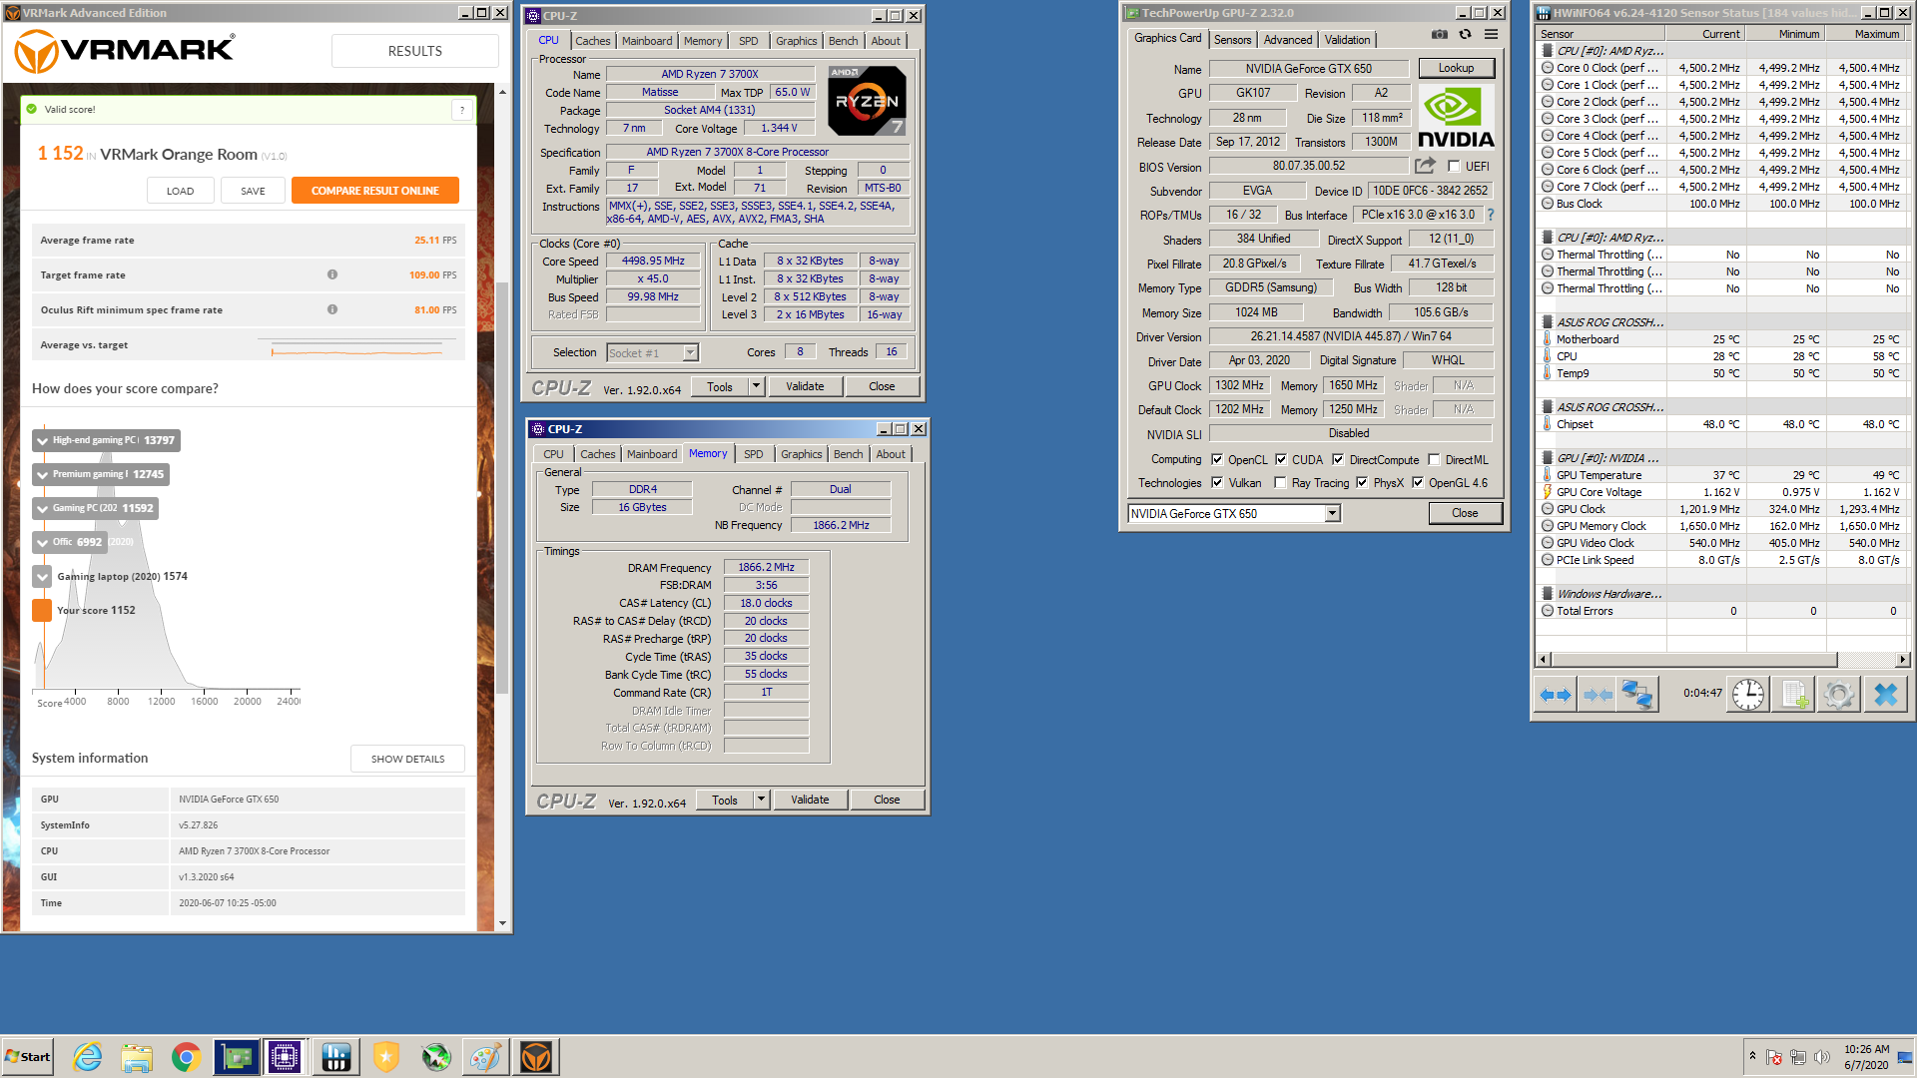
Task: Click COMPARE RESULT ONLINE button
Action: click(375, 191)
